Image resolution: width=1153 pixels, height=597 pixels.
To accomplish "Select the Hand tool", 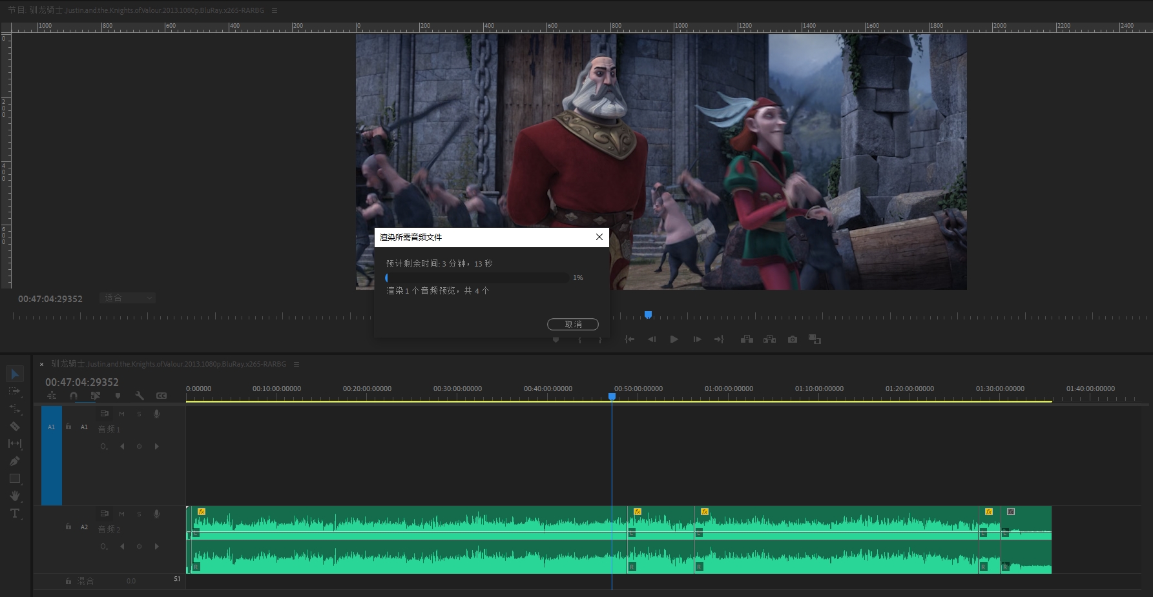I will click(15, 496).
